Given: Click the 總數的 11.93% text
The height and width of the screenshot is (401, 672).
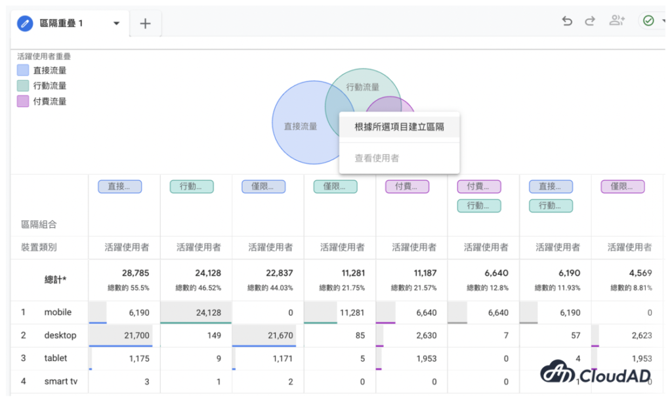Looking at the screenshot, I should coord(558,288).
